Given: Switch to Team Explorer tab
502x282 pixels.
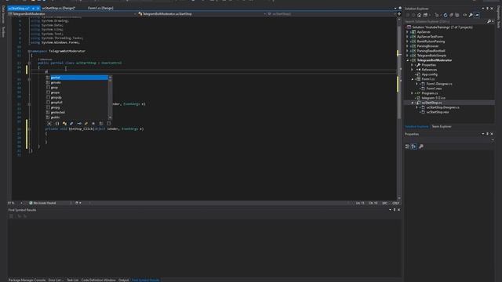Looking at the screenshot, I should point(442,127).
